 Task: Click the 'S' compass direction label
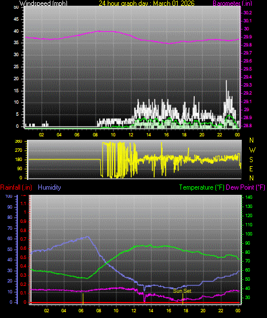(x=251, y=160)
